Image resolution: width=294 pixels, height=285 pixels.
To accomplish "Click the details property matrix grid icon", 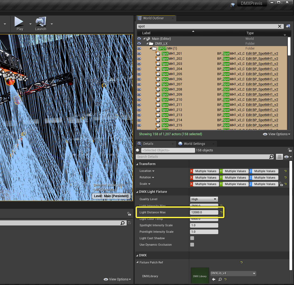I will pos(279,157).
